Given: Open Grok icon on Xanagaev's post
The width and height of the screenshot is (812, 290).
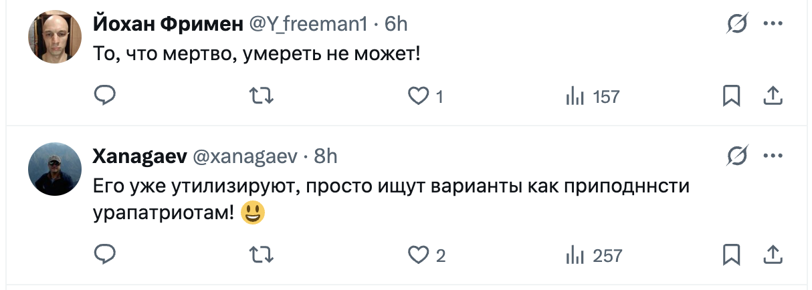Looking at the screenshot, I should coord(737,156).
